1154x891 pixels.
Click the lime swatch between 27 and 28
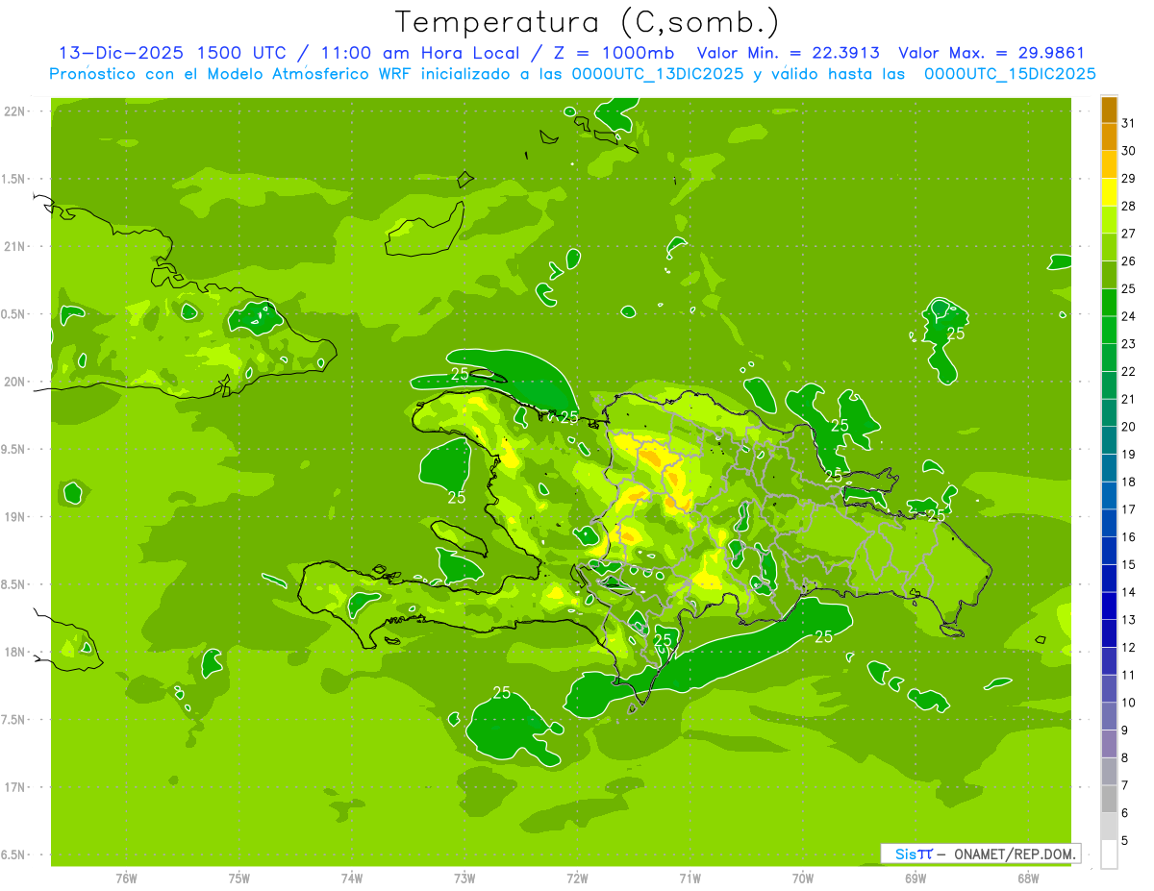pyautogui.click(x=1109, y=220)
